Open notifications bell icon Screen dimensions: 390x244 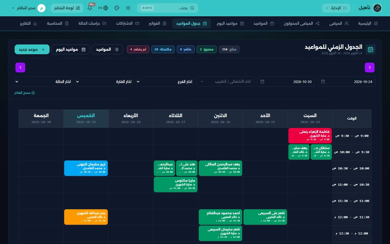point(90,8)
